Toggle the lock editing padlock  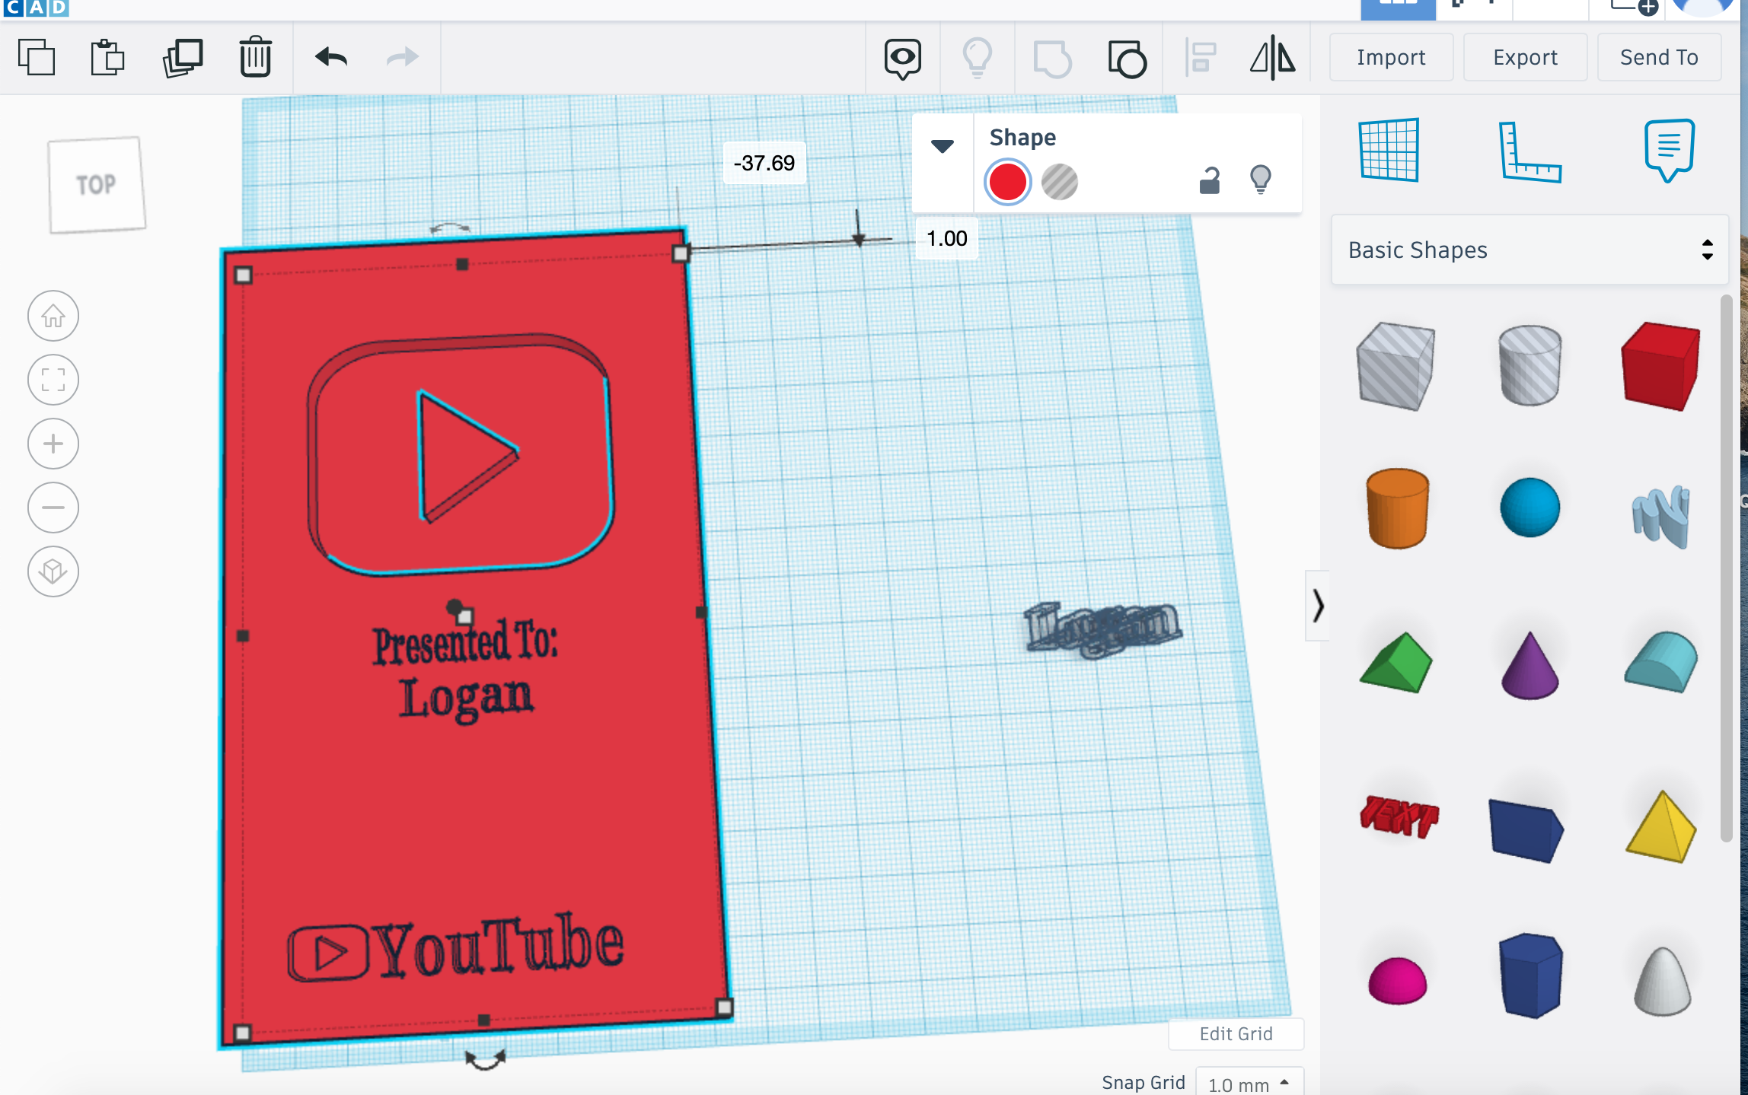(x=1209, y=180)
